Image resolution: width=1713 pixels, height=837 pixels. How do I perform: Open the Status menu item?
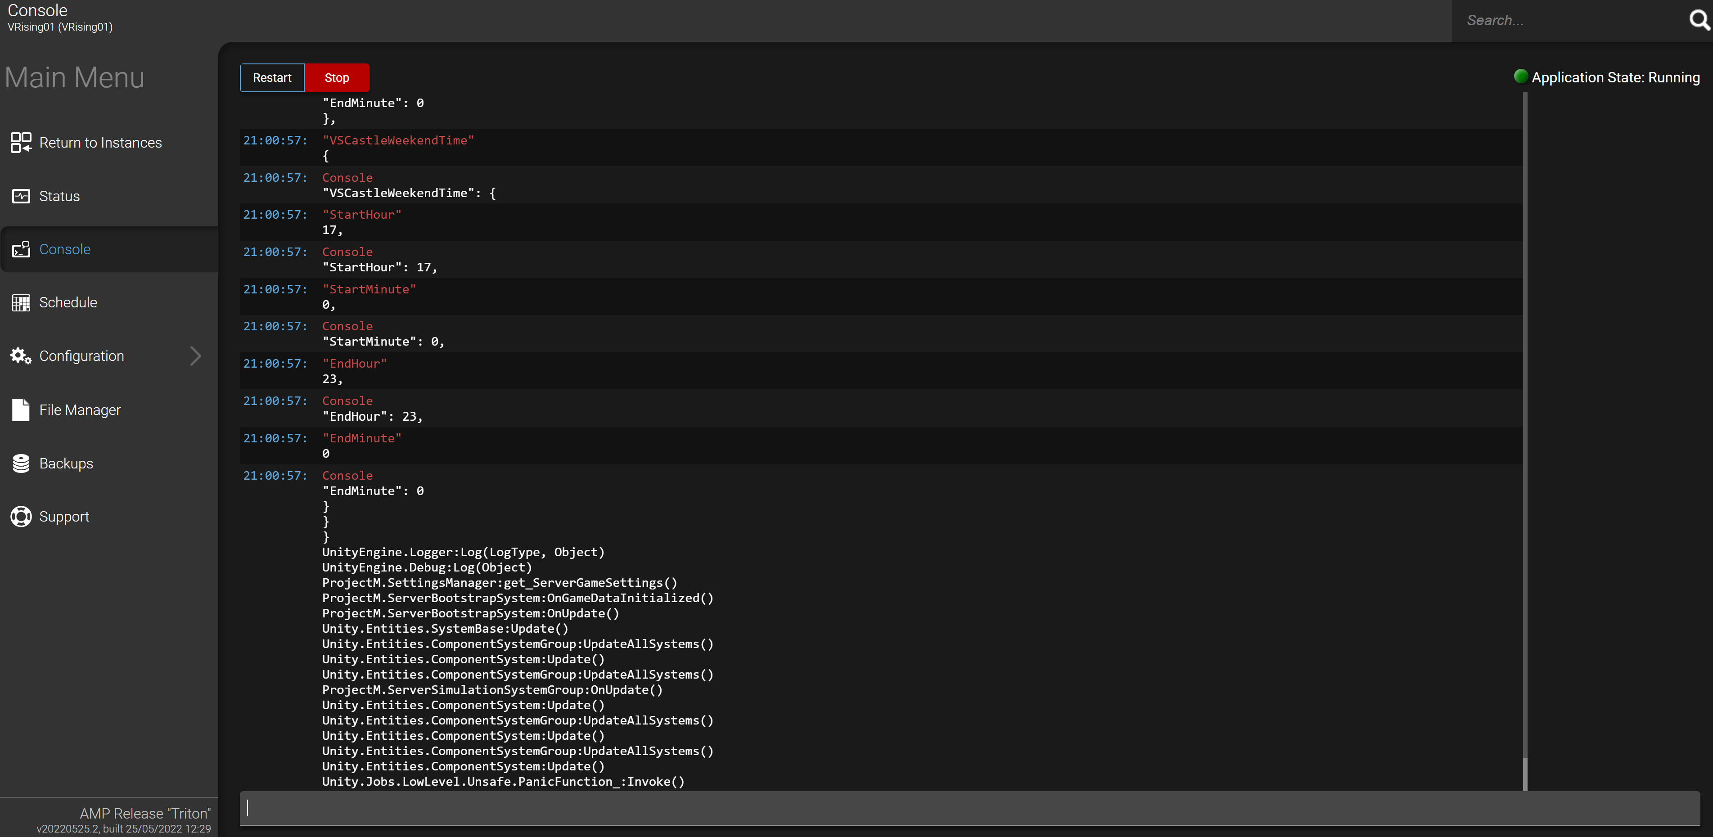(109, 196)
